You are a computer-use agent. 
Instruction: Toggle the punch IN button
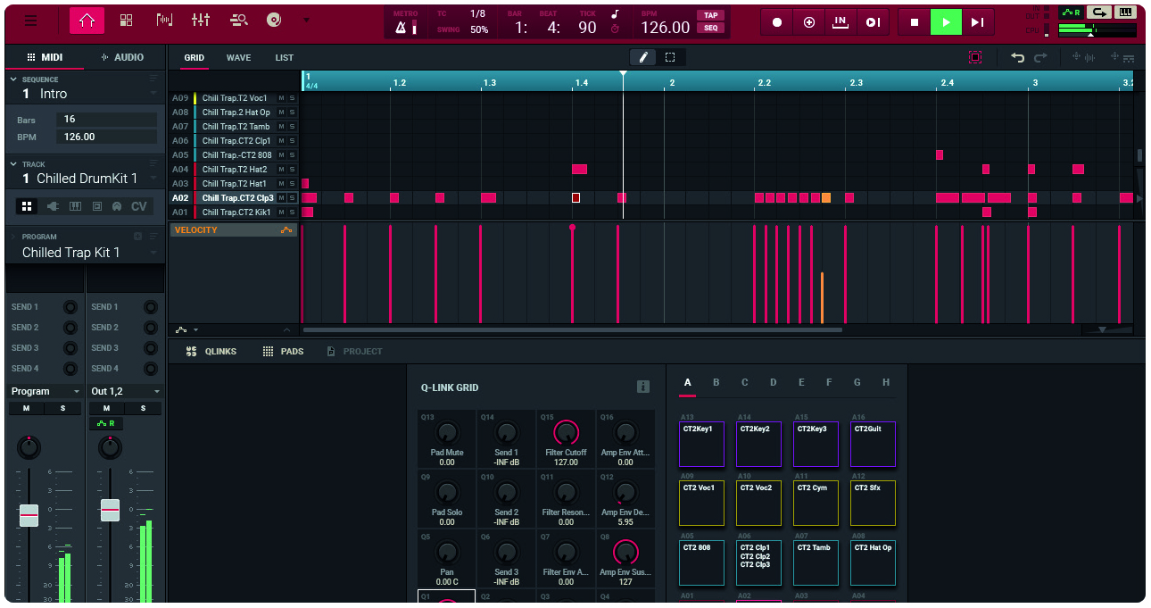[x=840, y=22]
